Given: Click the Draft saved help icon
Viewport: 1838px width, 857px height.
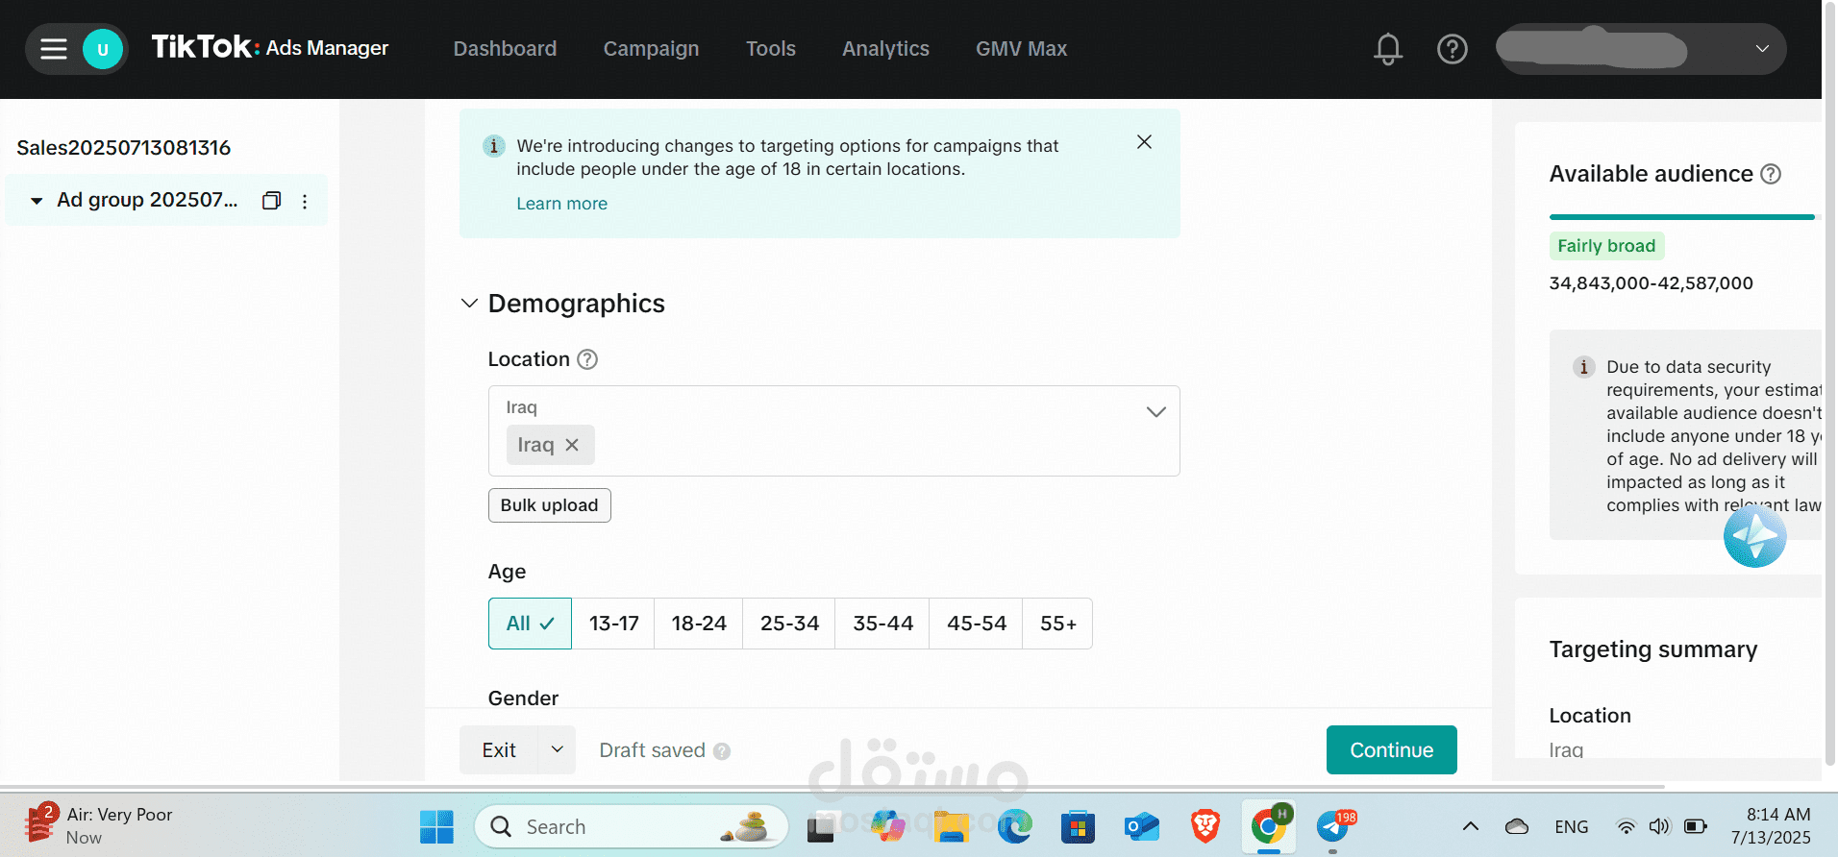Looking at the screenshot, I should coord(722,751).
